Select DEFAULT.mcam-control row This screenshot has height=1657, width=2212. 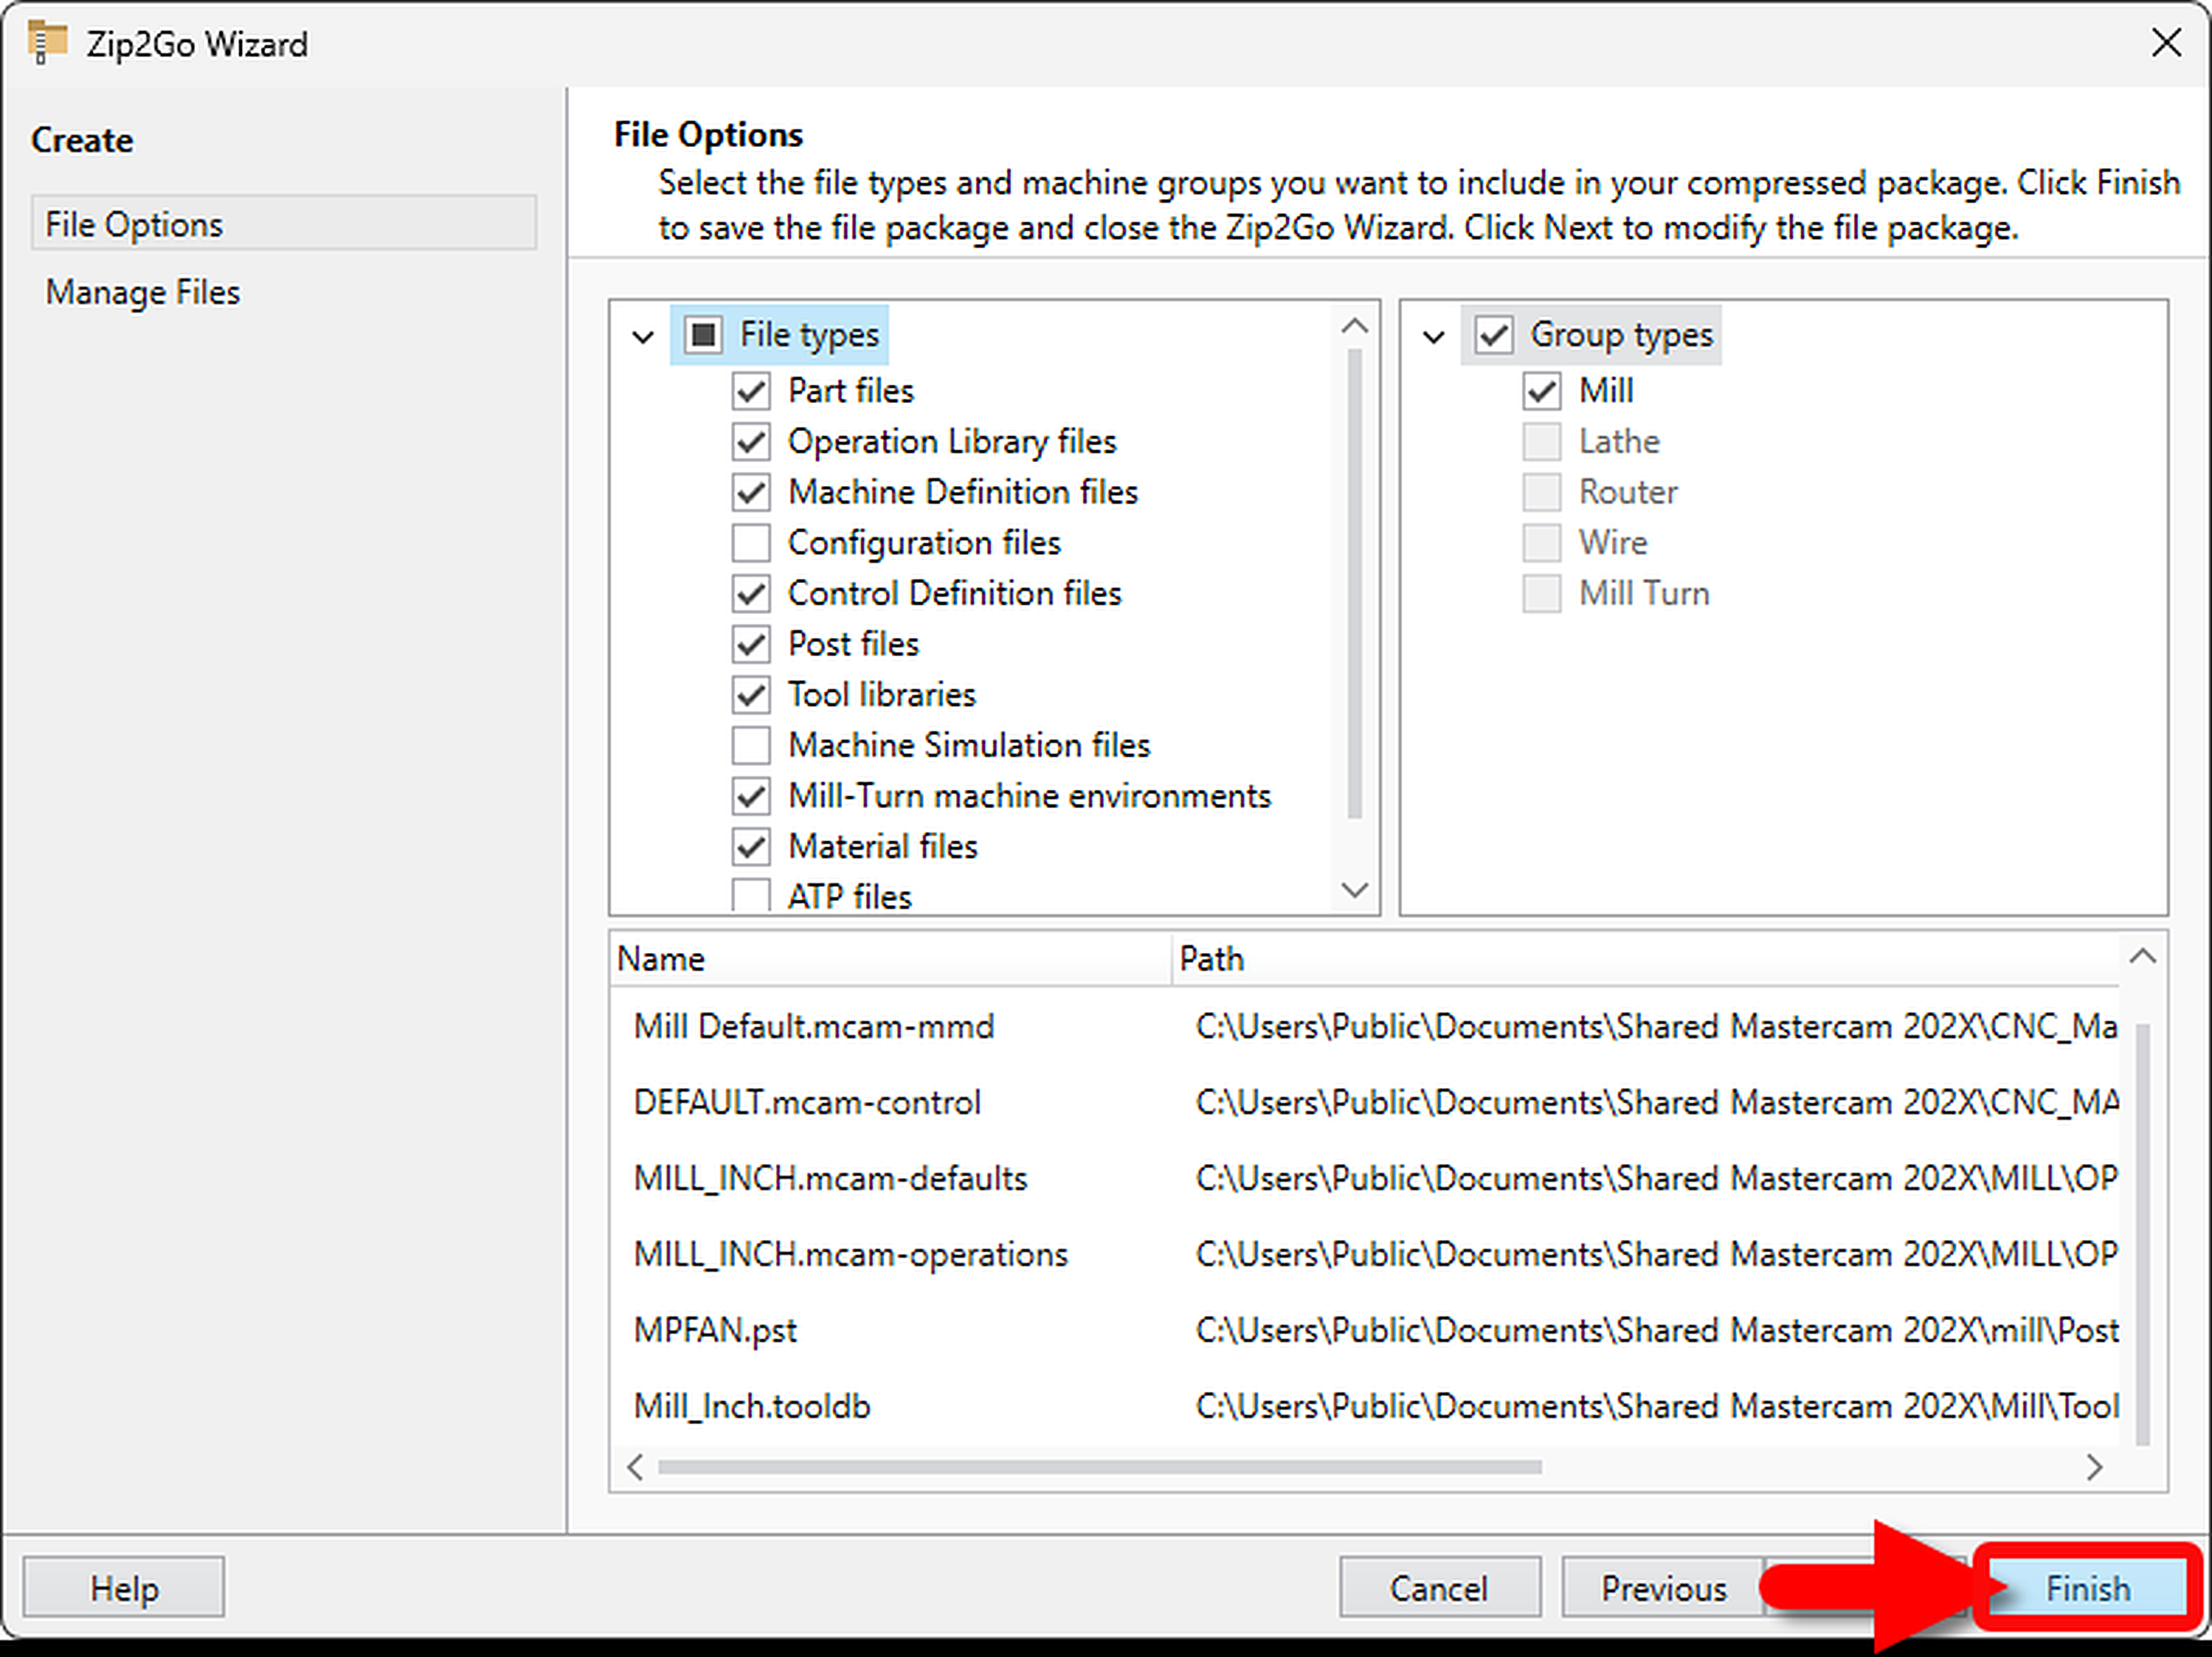pos(1365,1102)
